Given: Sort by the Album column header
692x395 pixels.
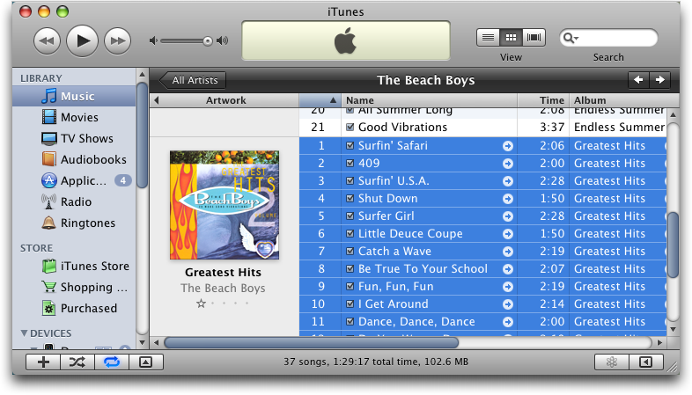Looking at the screenshot, I should (x=624, y=100).
